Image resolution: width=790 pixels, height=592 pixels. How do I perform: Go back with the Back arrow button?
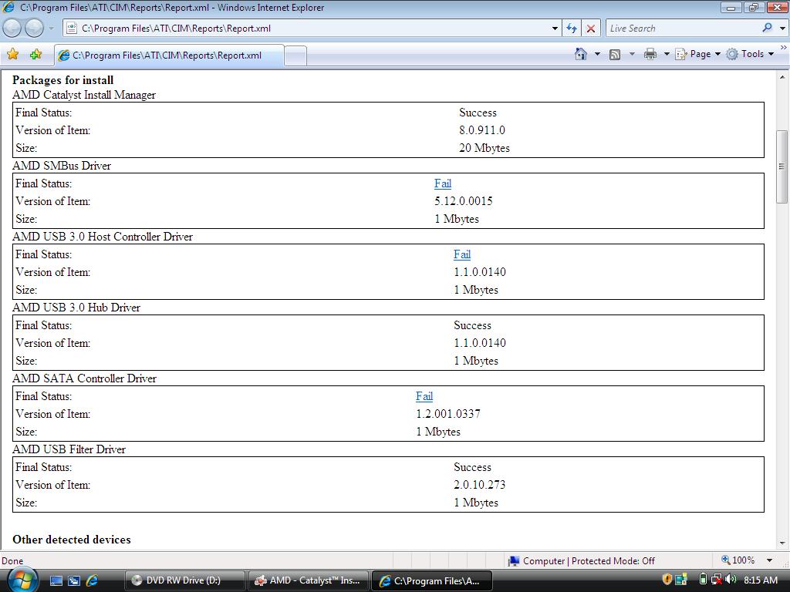(12, 29)
